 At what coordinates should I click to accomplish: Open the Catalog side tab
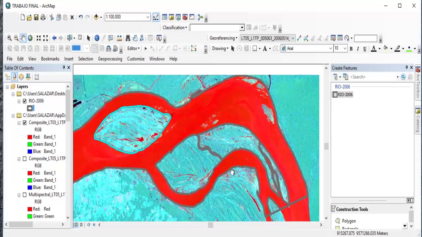[x=418, y=120]
